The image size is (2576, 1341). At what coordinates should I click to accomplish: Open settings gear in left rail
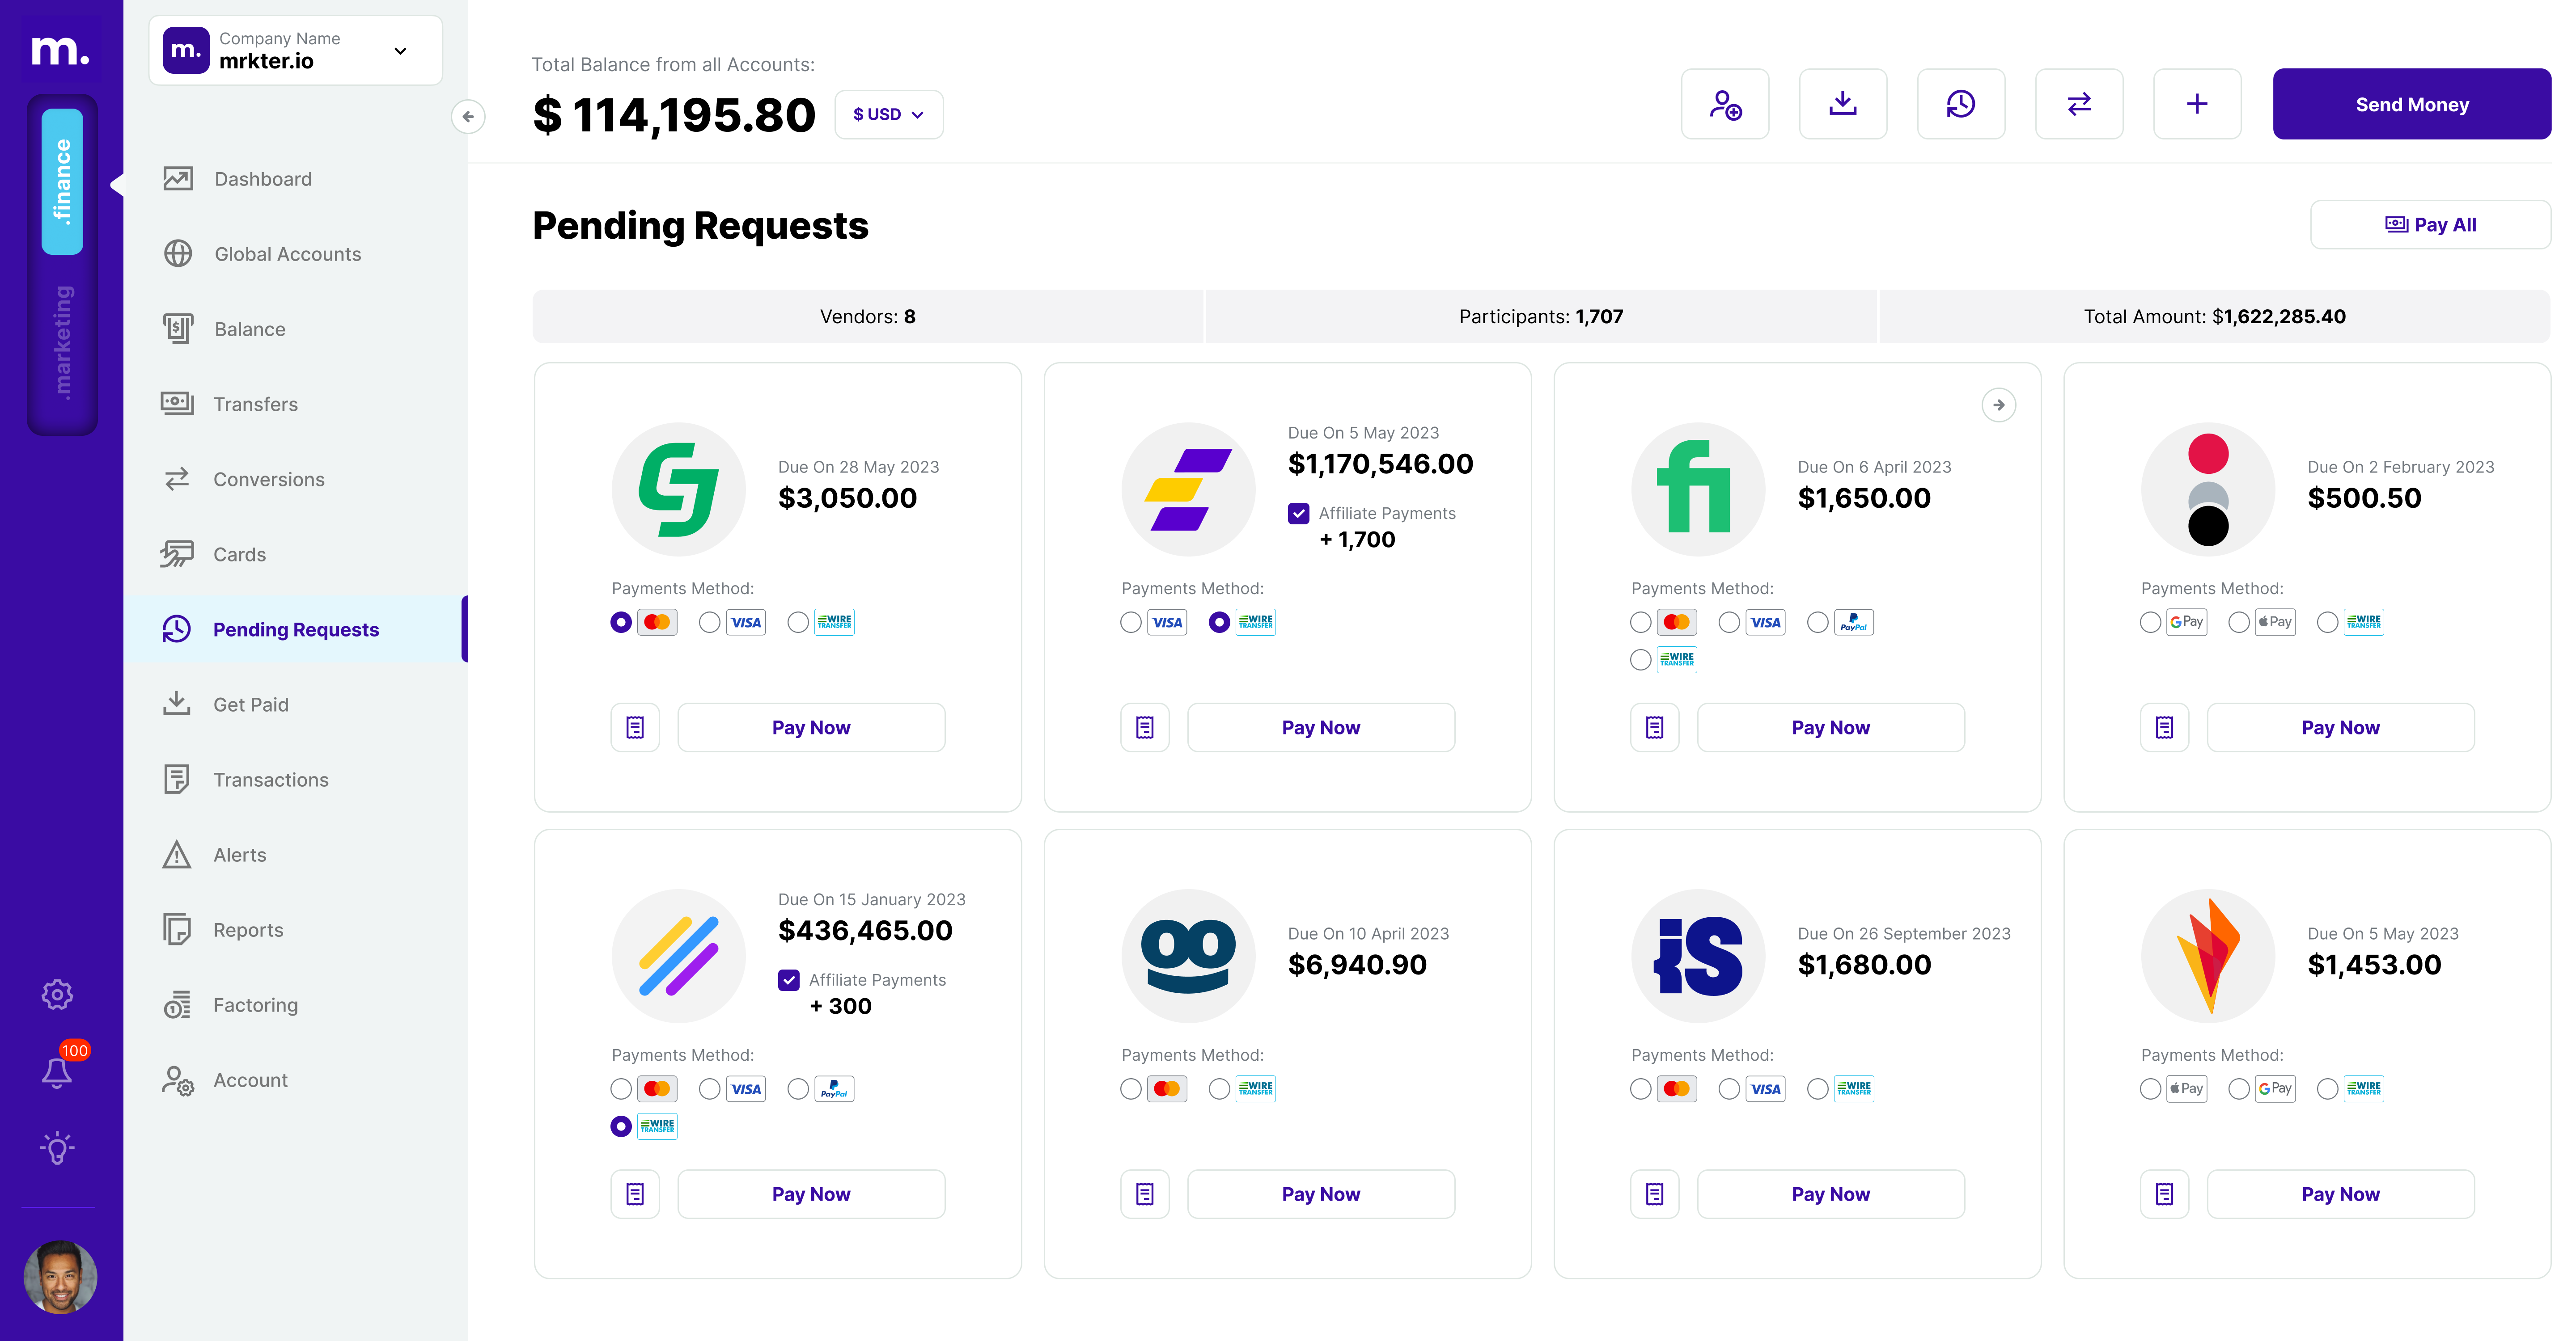pyautogui.click(x=57, y=994)
